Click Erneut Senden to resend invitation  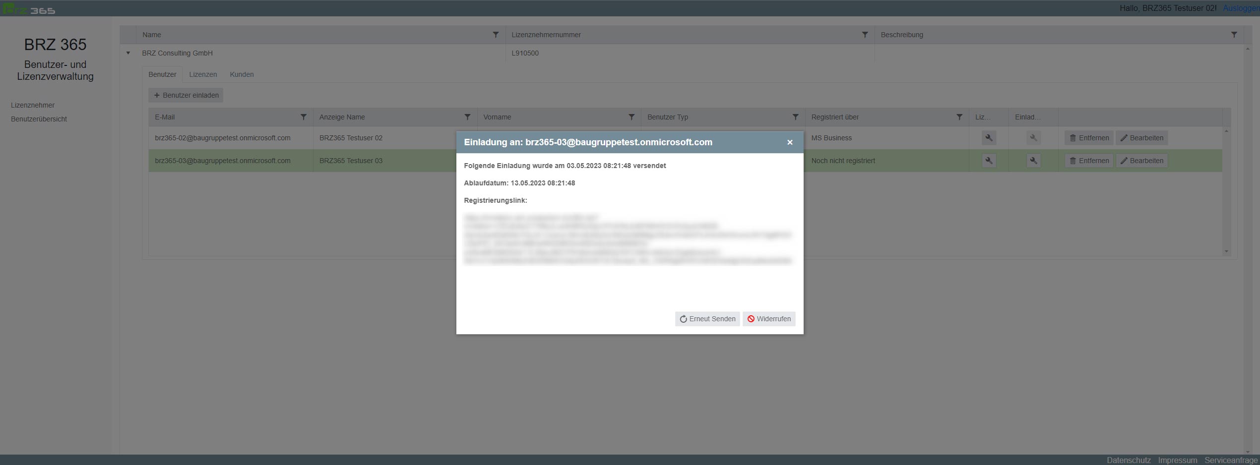[x=707, y=319]
